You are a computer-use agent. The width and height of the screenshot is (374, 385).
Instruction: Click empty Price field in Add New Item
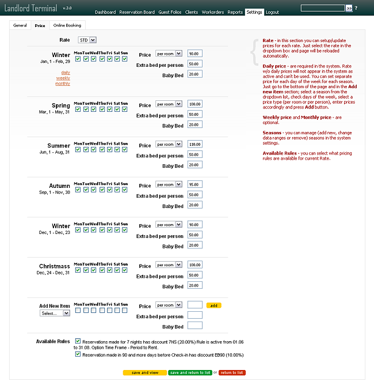(x=195, y=305)
